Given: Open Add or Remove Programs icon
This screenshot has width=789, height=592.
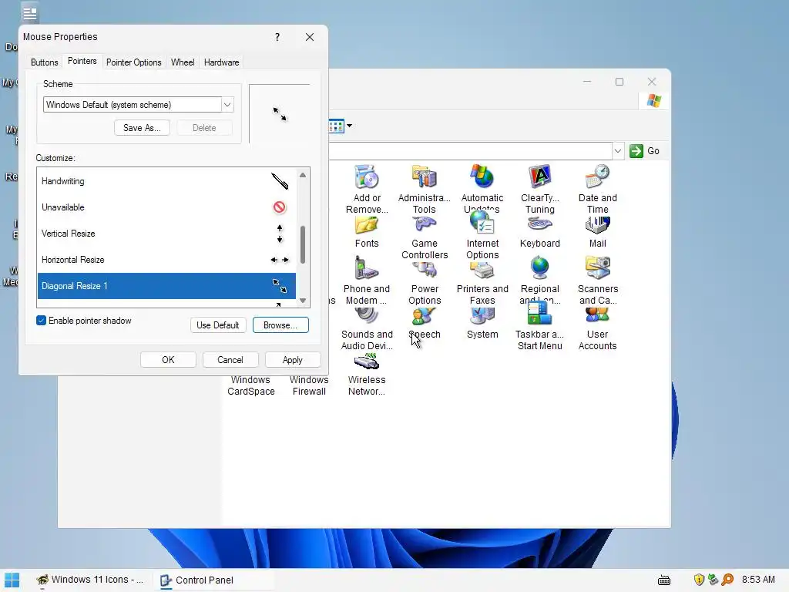Looking at the screenshot, I should 366,177.
